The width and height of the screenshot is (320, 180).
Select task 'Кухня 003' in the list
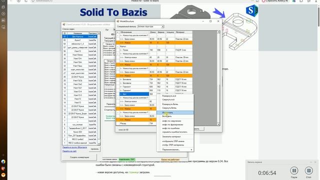click(x=80, y=132)
